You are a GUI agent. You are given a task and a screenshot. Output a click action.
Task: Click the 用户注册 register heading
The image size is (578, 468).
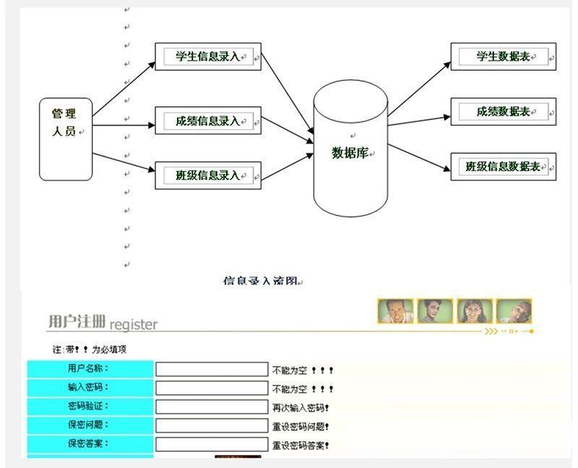click(103, 322)
